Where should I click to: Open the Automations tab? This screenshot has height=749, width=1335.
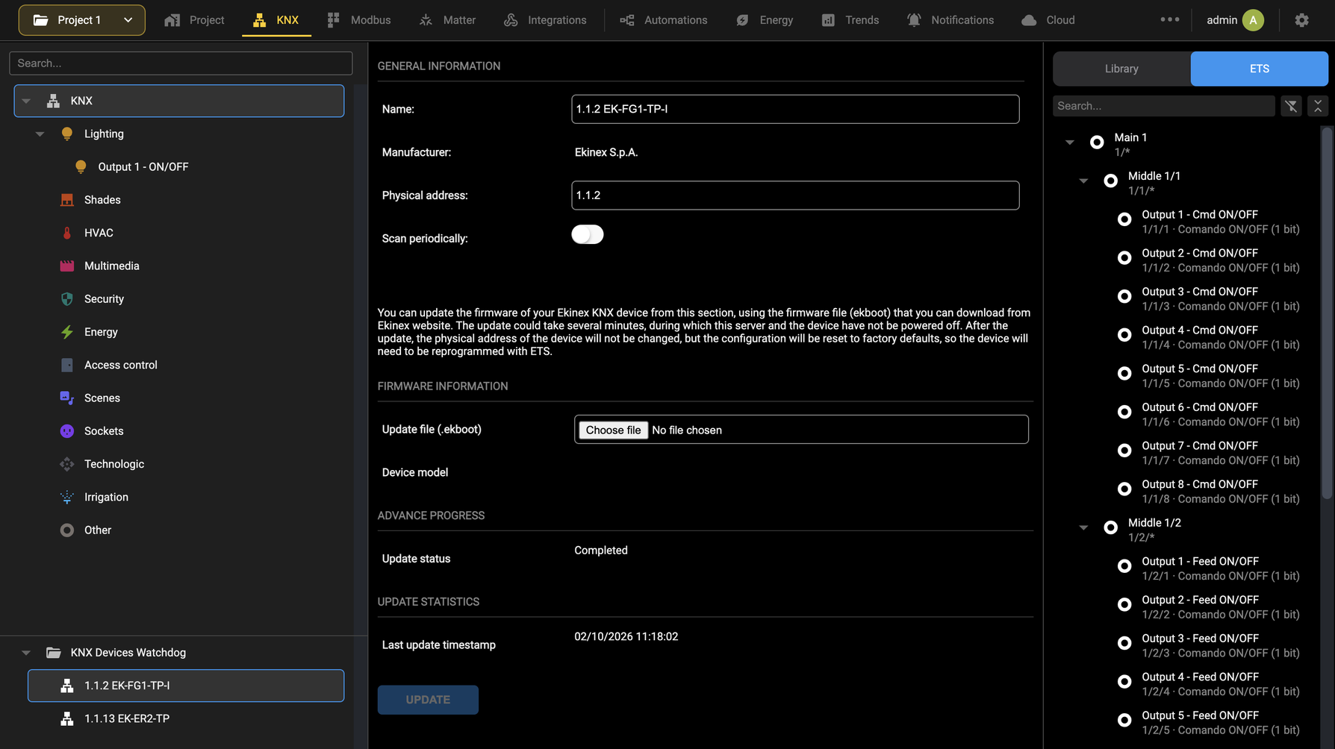(x=664, y=20)
